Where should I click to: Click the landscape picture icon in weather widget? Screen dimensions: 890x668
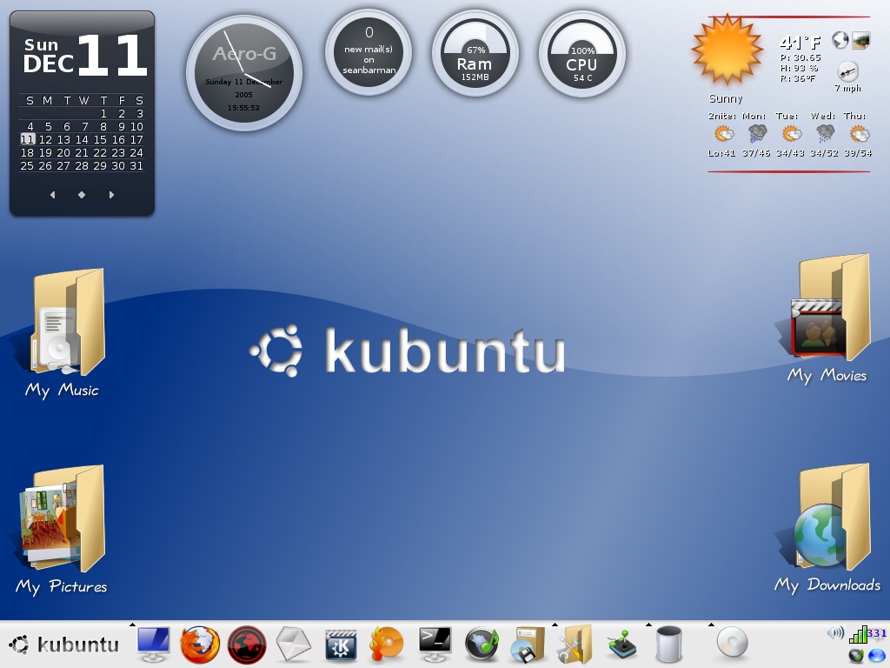861,40
